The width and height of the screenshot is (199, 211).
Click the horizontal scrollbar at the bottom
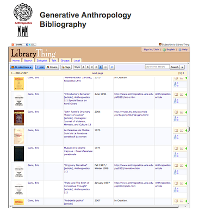(95, 206)
